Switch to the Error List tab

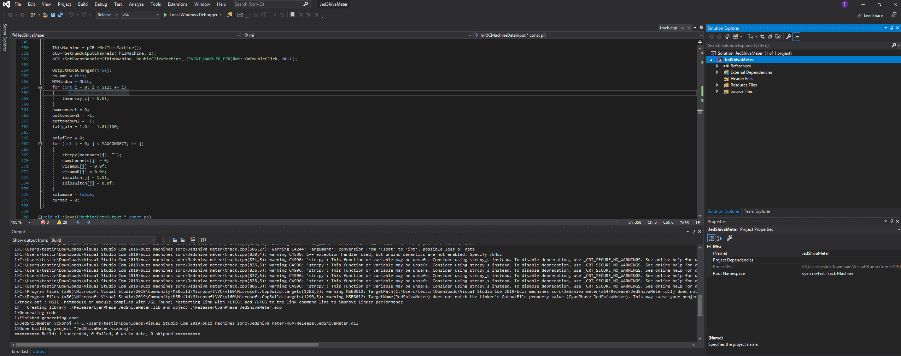click(x=20, y=351)
